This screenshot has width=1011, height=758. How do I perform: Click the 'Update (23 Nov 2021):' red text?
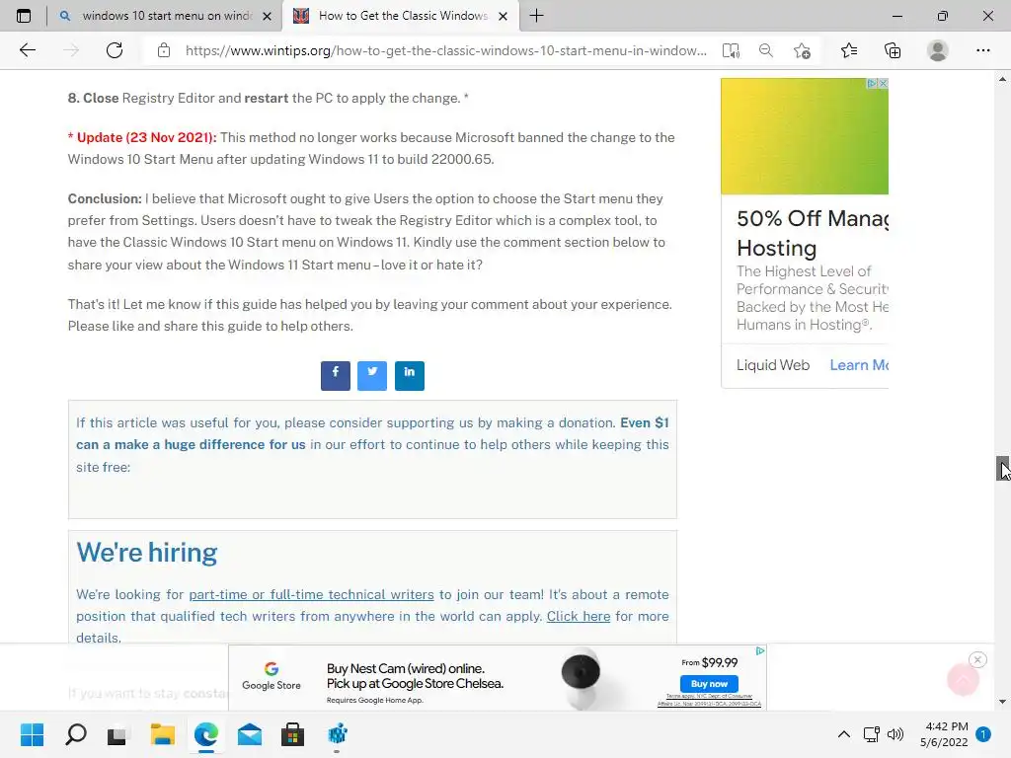[x=142, y=137]
